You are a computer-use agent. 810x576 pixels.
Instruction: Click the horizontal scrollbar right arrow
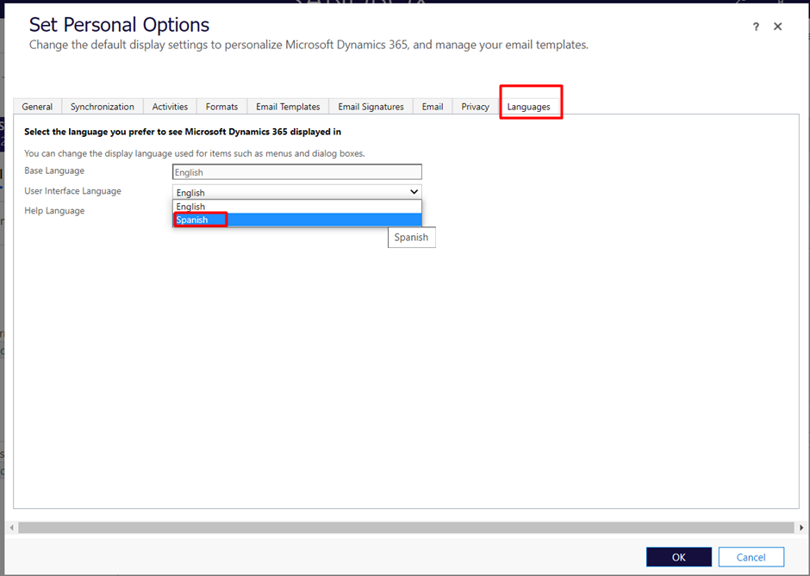coord(801,528)
